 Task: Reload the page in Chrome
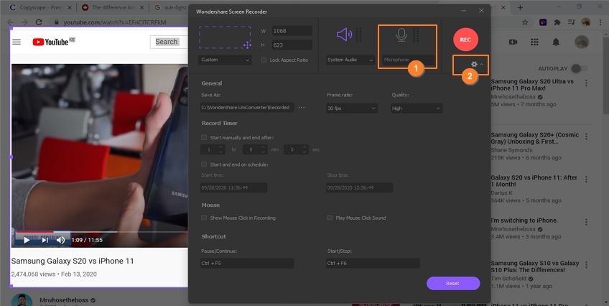39,22
